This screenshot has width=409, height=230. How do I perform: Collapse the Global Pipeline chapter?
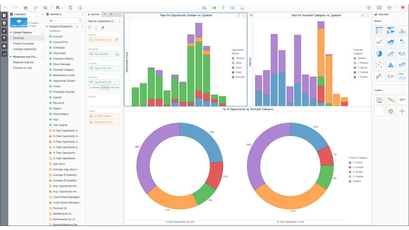[x=11, y=32]
